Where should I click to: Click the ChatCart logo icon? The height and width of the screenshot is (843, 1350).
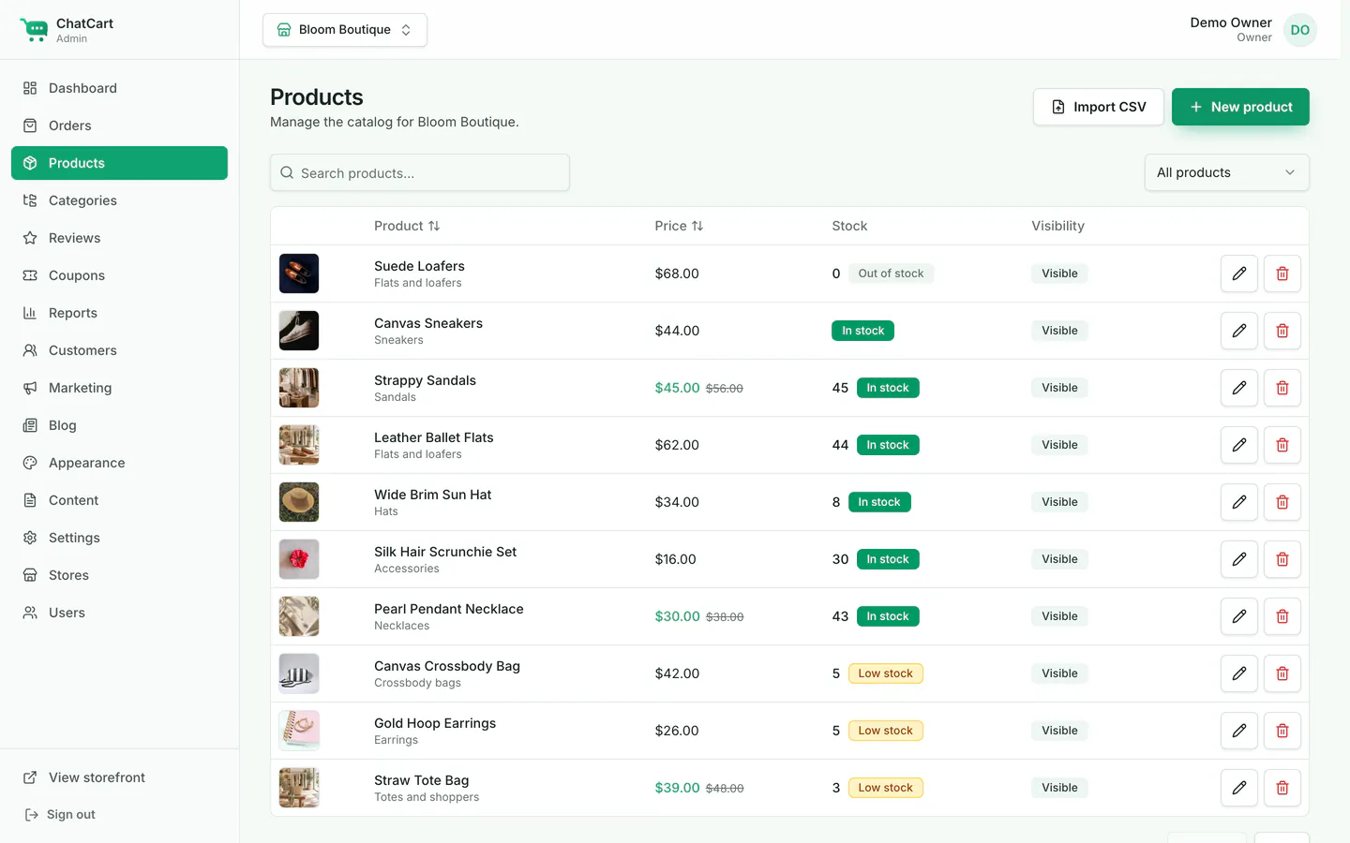[x=34, y=30]
